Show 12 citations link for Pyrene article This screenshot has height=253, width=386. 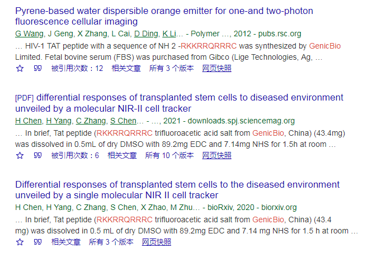pos(77,68)
